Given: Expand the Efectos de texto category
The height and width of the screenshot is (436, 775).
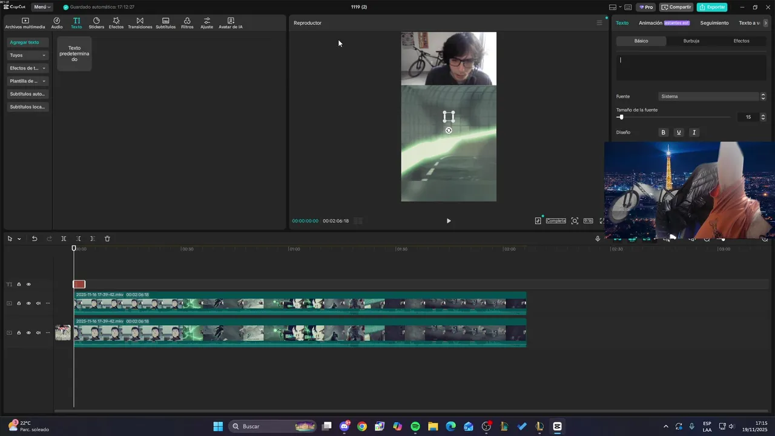Looking at the screenshot, I should tap(27, 68).
